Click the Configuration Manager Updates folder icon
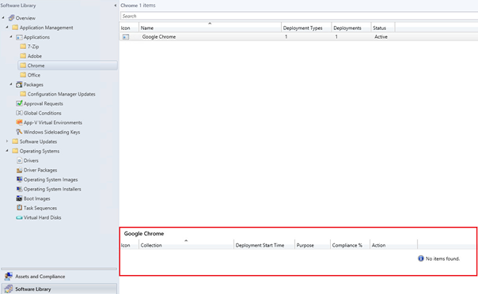This screenshot has height=294, width=478. pyautogui.click(x=23, y=94)
